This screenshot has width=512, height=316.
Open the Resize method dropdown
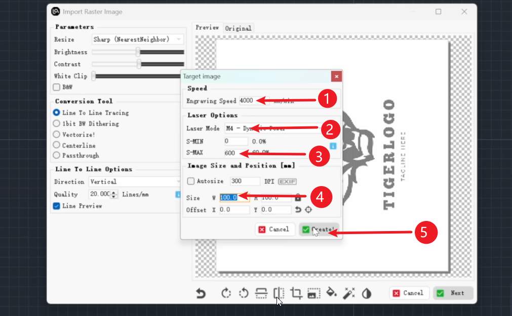138,39
